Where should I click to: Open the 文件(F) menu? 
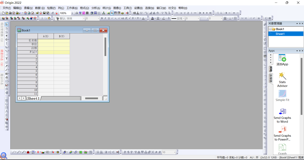point(7,8)
